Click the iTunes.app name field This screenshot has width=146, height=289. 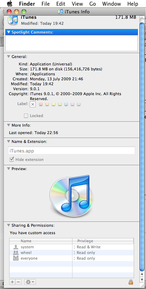(71, 151)
